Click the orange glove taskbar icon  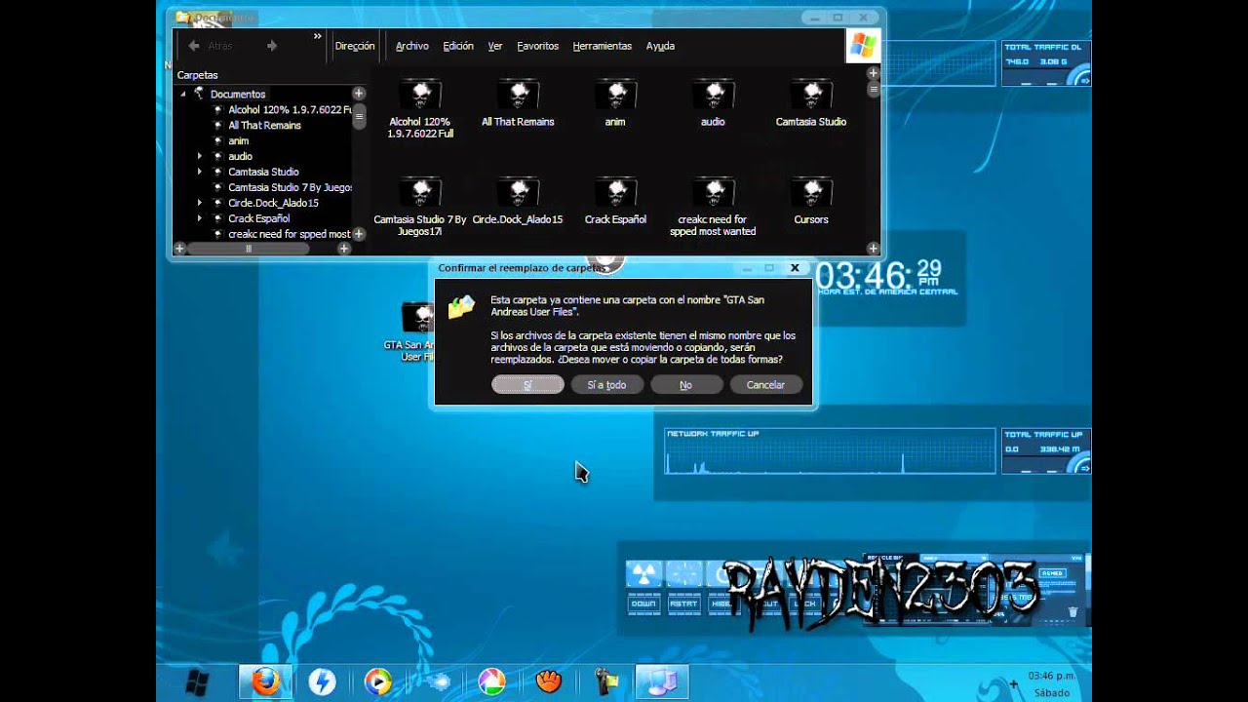coord(549,682)
